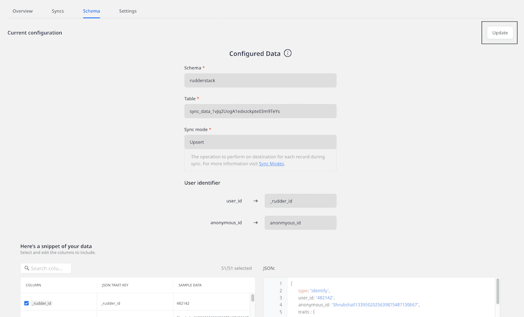Click the search magnifier icon in column search
524x317 pixels.
coord(27,268)
